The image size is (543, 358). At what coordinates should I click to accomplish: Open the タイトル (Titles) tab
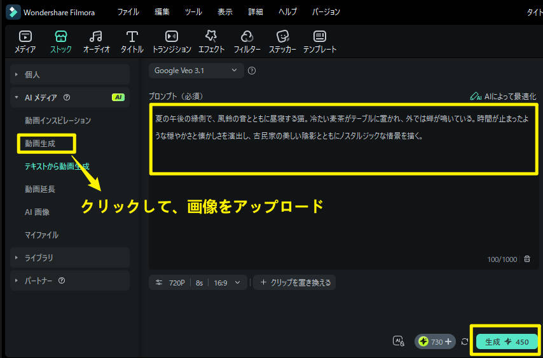[x=132, y=41]
